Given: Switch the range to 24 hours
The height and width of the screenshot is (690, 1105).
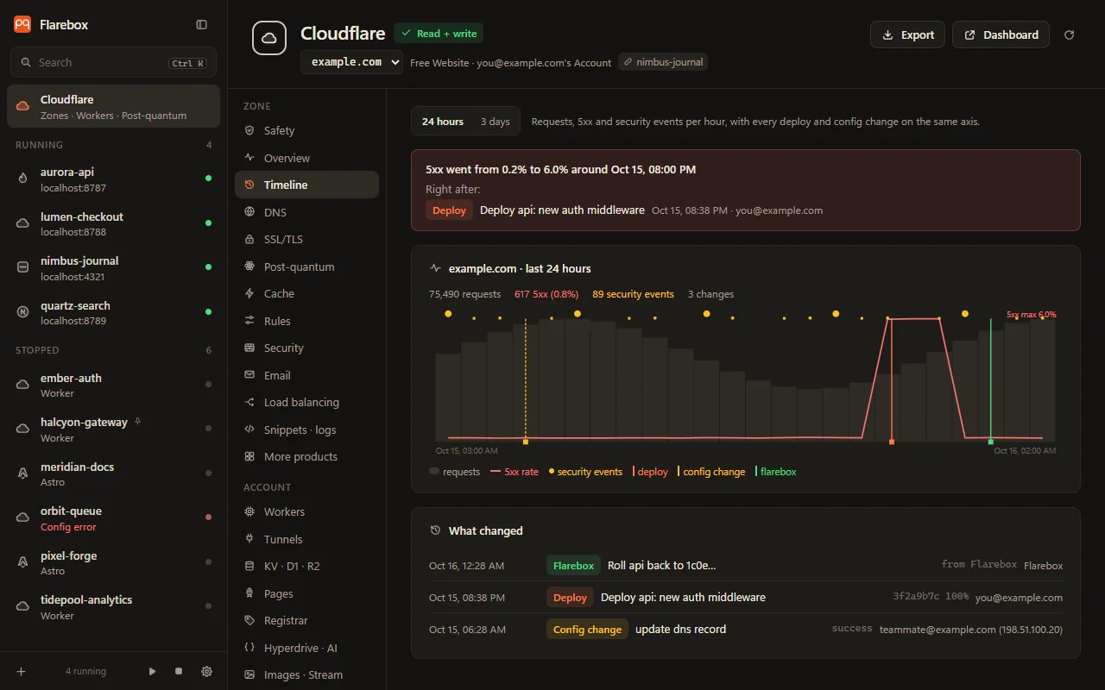Looking at the screenshot, I should click(443, 122).
